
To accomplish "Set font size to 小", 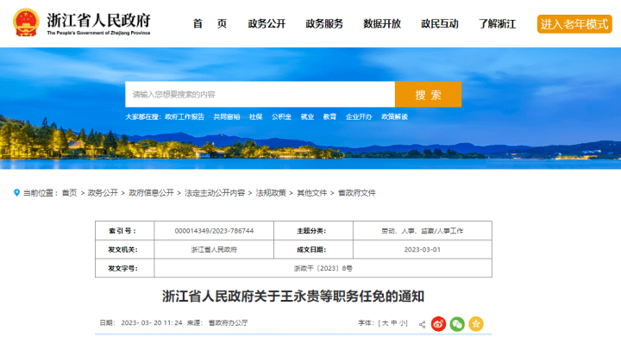I will [402, 323].
